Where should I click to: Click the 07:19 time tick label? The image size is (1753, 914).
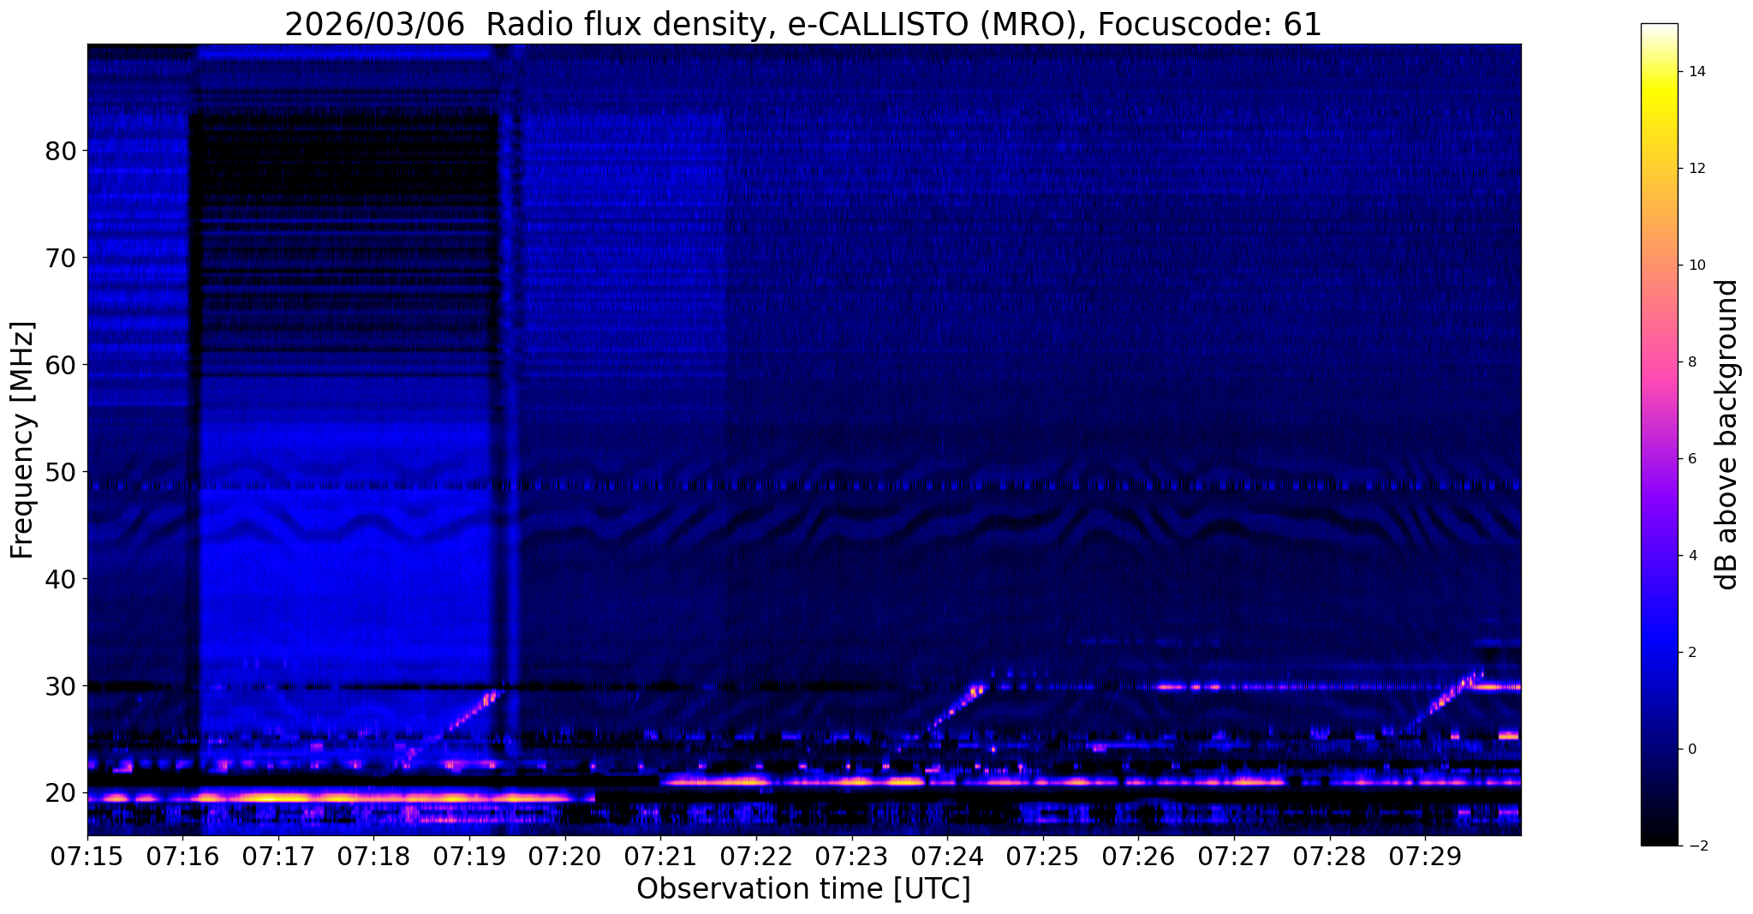click(x=469, y=856)
